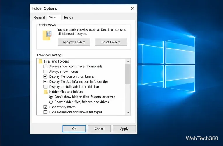Click the Folder views illustration icon
The height and width of the screenshot is (146, 223).
[x=47, y=35]
